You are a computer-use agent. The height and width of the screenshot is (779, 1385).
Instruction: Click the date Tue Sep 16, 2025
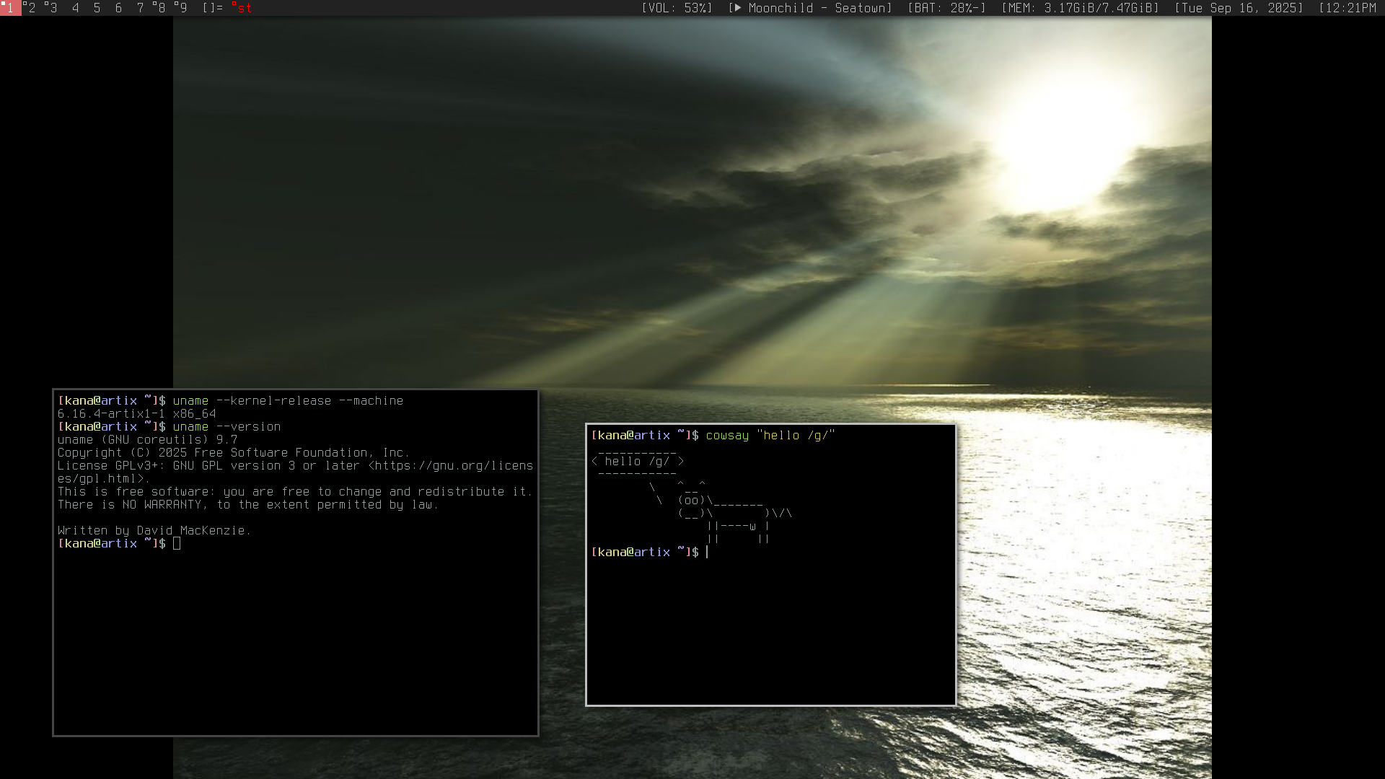click(x=1239, y=8)
